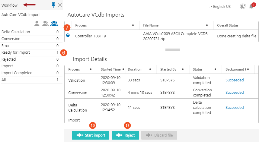The width and height of the screenshot is (259, 142).
Task: Open Status column menu dot
Action: pyautogui.click(x=216, y=69)
